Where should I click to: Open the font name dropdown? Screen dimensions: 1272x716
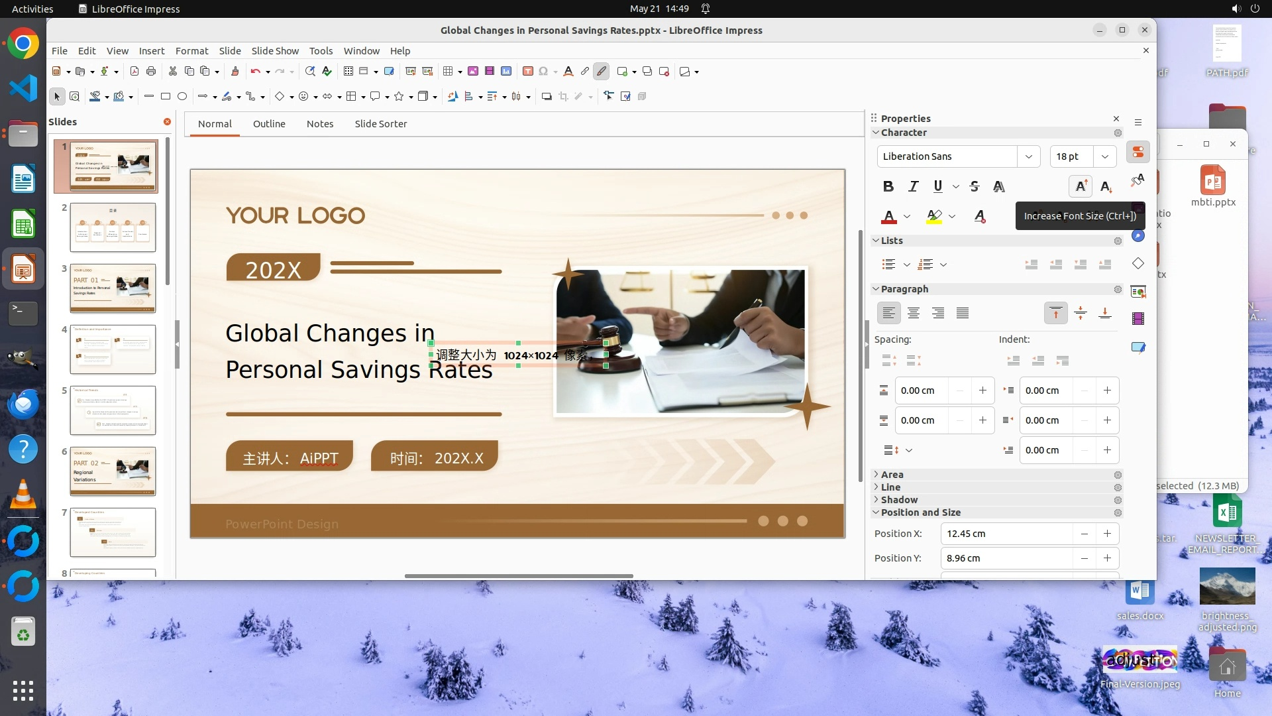tap(1028, 156)
